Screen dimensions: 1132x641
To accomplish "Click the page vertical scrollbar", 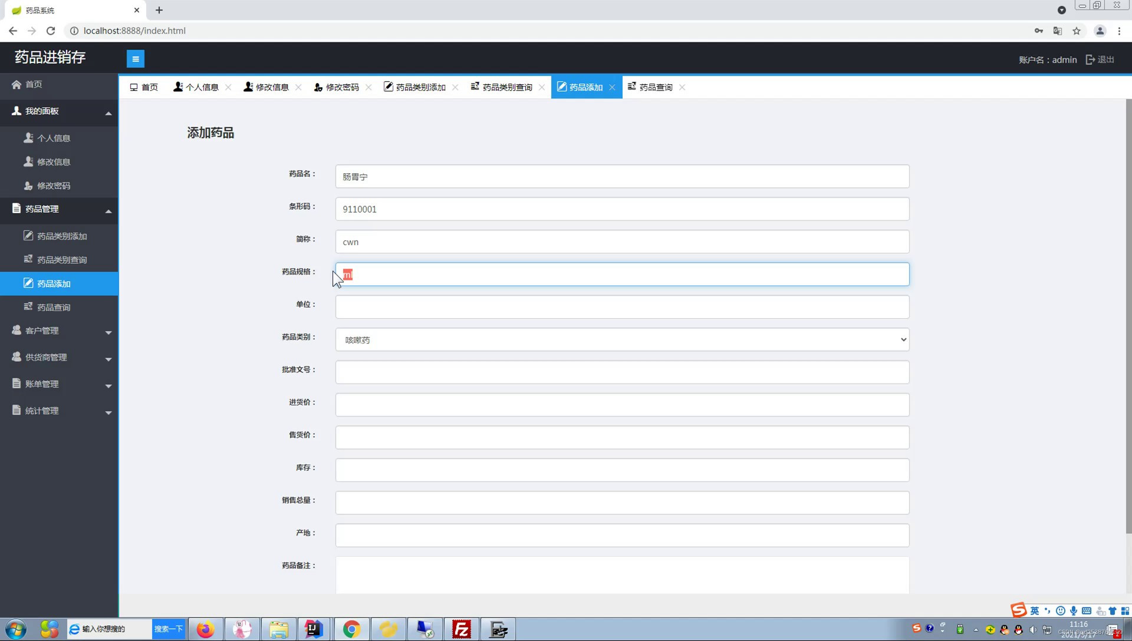I will coord(1128,317).
